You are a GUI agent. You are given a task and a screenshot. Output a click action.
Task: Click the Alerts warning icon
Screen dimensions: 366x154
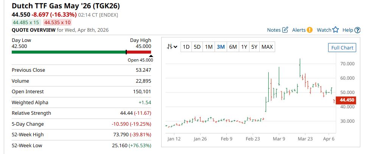click(310, 30)
